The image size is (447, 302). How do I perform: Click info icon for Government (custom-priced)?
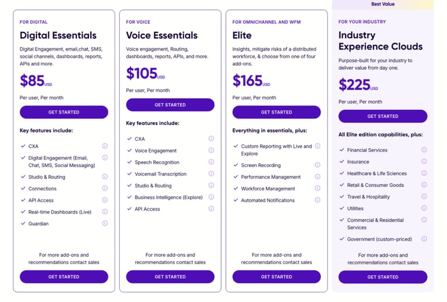click(x=424, y=239)
